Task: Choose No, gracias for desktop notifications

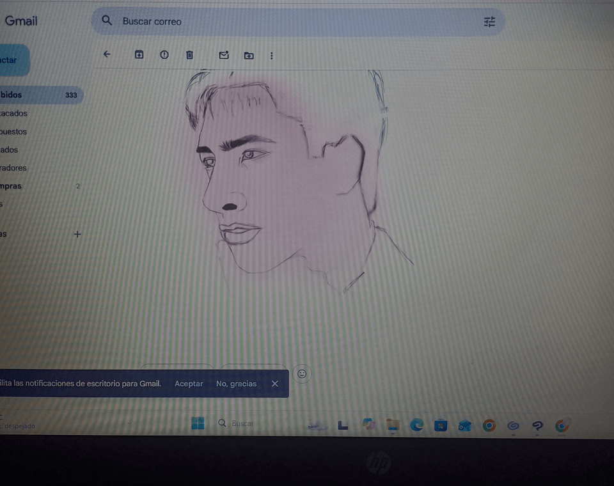Action: click(x=236, y=384)
